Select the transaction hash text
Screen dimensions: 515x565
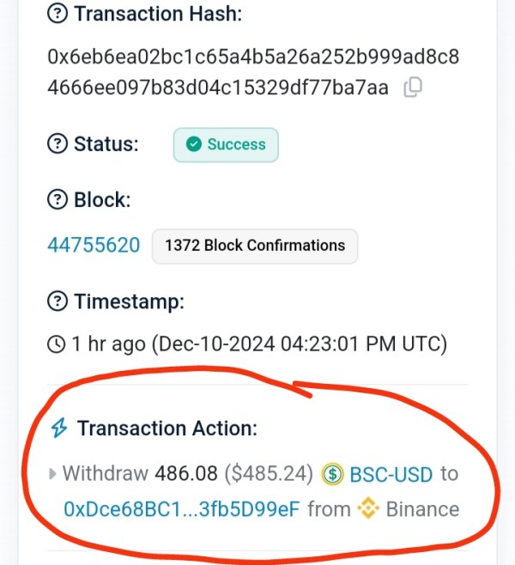tap(253, 72)
